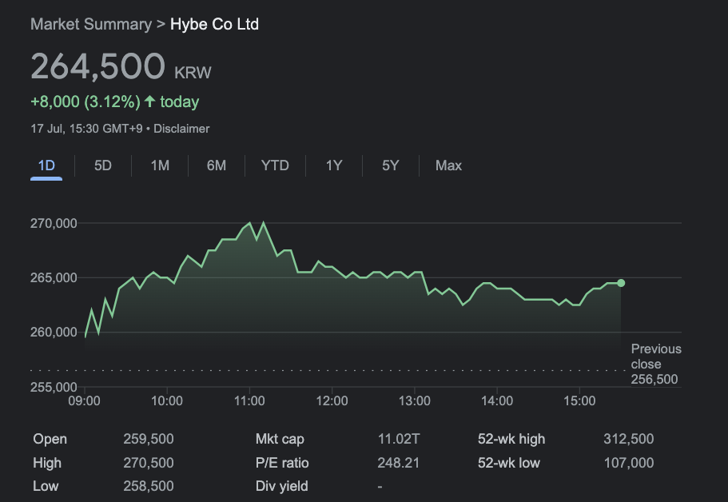
Task: View the 5Y chart range
Action: pos(391,165)
